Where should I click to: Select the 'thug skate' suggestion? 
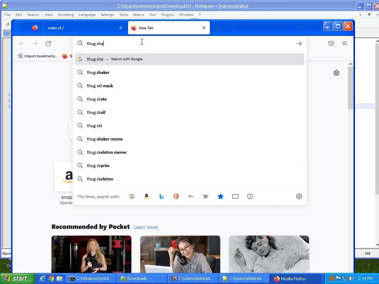pos(189,99)
